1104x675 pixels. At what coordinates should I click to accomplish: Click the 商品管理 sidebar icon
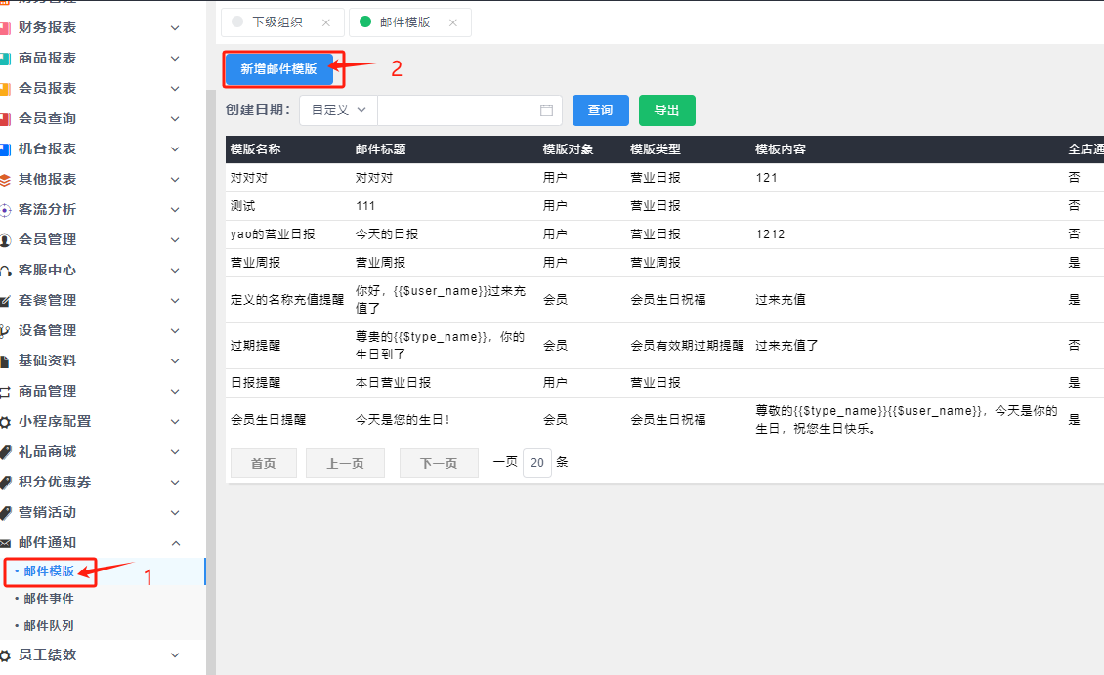coord(5,392)
